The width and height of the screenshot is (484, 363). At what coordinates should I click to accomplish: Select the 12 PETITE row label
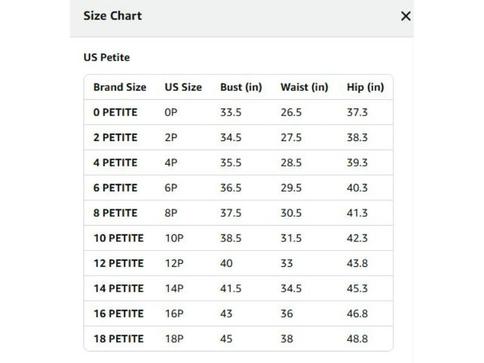[x=119, y=263]
